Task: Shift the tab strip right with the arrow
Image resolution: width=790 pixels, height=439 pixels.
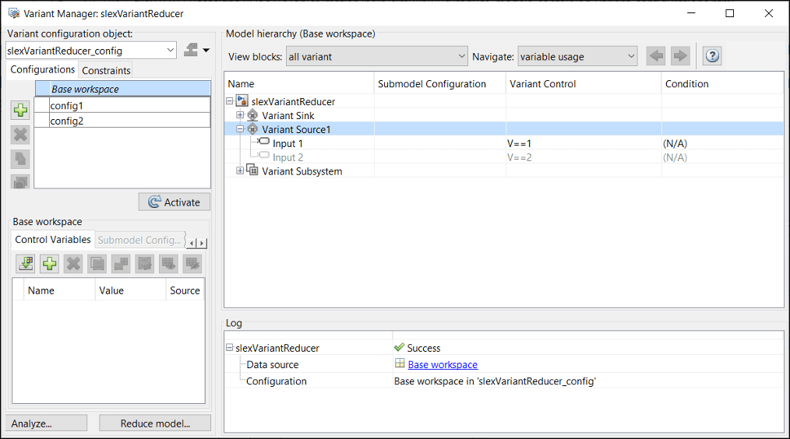Action: coord(202,244)
